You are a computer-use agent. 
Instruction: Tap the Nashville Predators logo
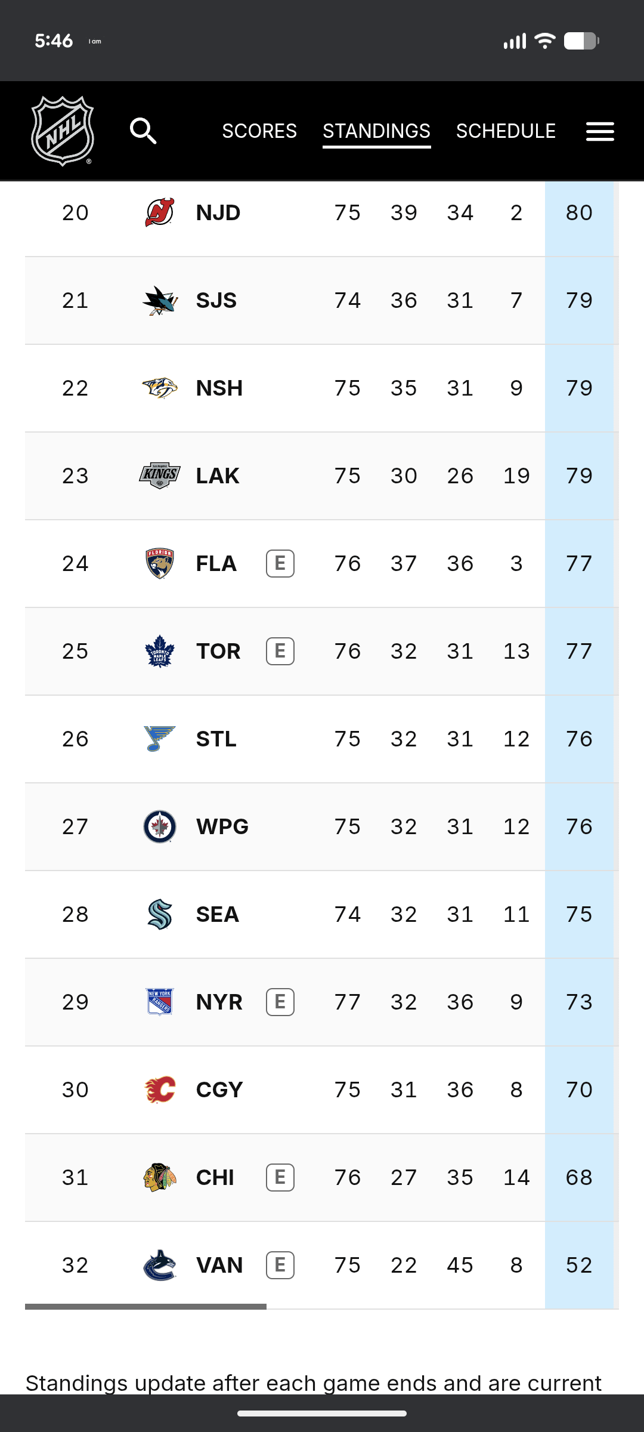[160, 388]
